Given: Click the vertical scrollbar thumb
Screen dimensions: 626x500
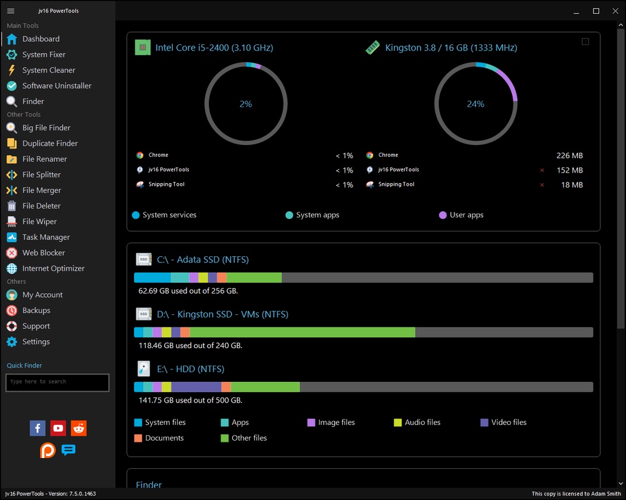Looking at the screenshot, I should tap(620, 177).
